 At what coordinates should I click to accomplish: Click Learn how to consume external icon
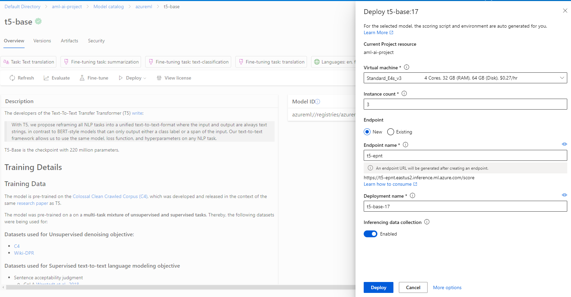pos(415,184)
